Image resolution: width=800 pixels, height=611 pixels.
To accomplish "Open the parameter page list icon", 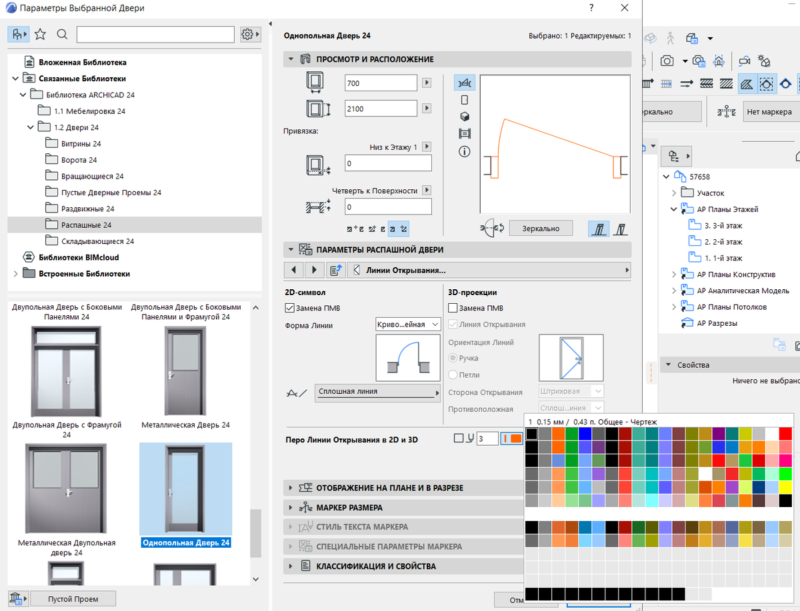I will pyautogui.click(x=336, y=270).
